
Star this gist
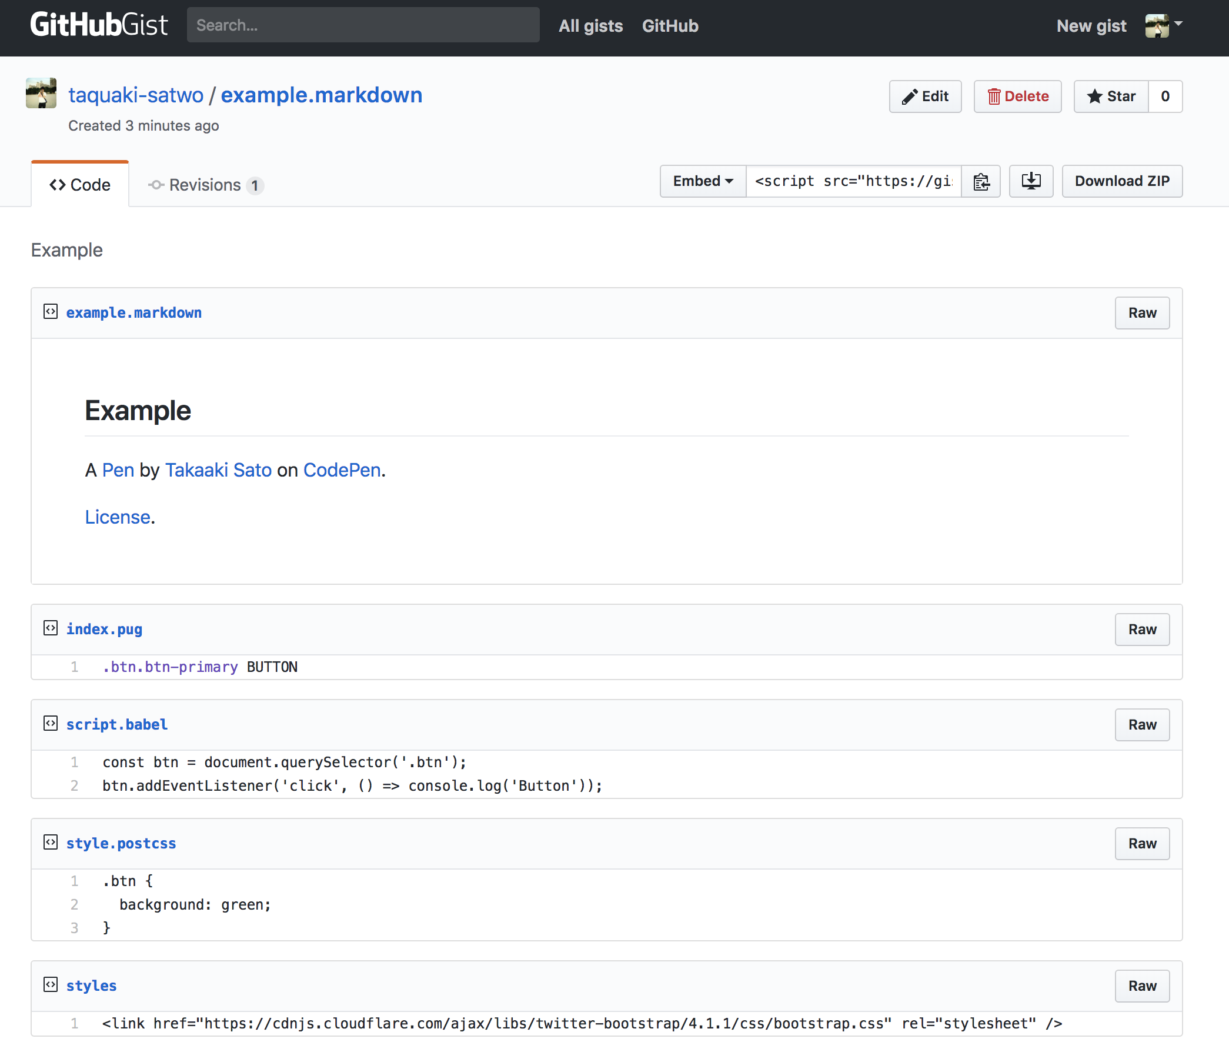(x=1111, y=96)
